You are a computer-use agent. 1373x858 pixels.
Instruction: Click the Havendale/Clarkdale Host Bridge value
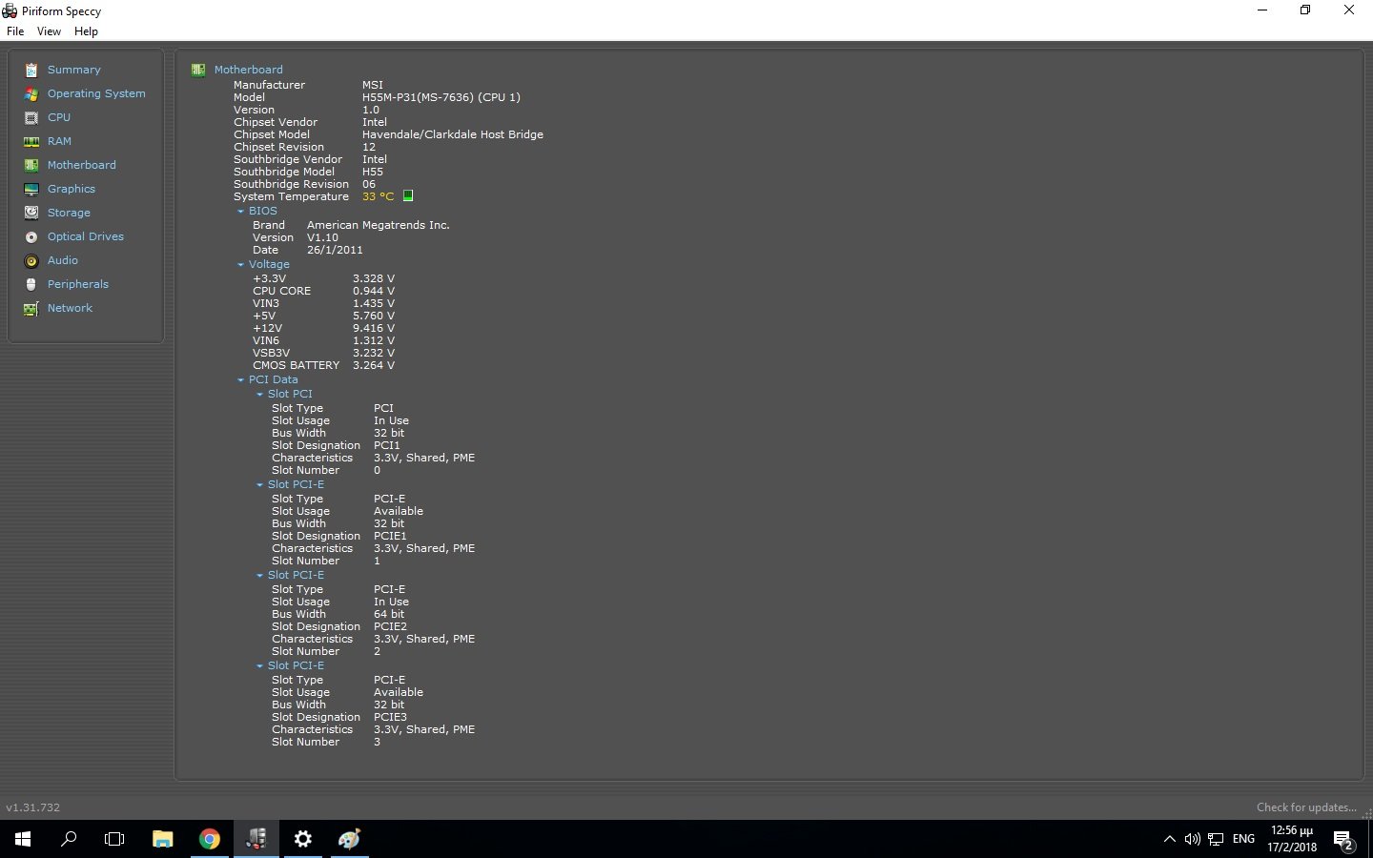[x=453, y=134]
